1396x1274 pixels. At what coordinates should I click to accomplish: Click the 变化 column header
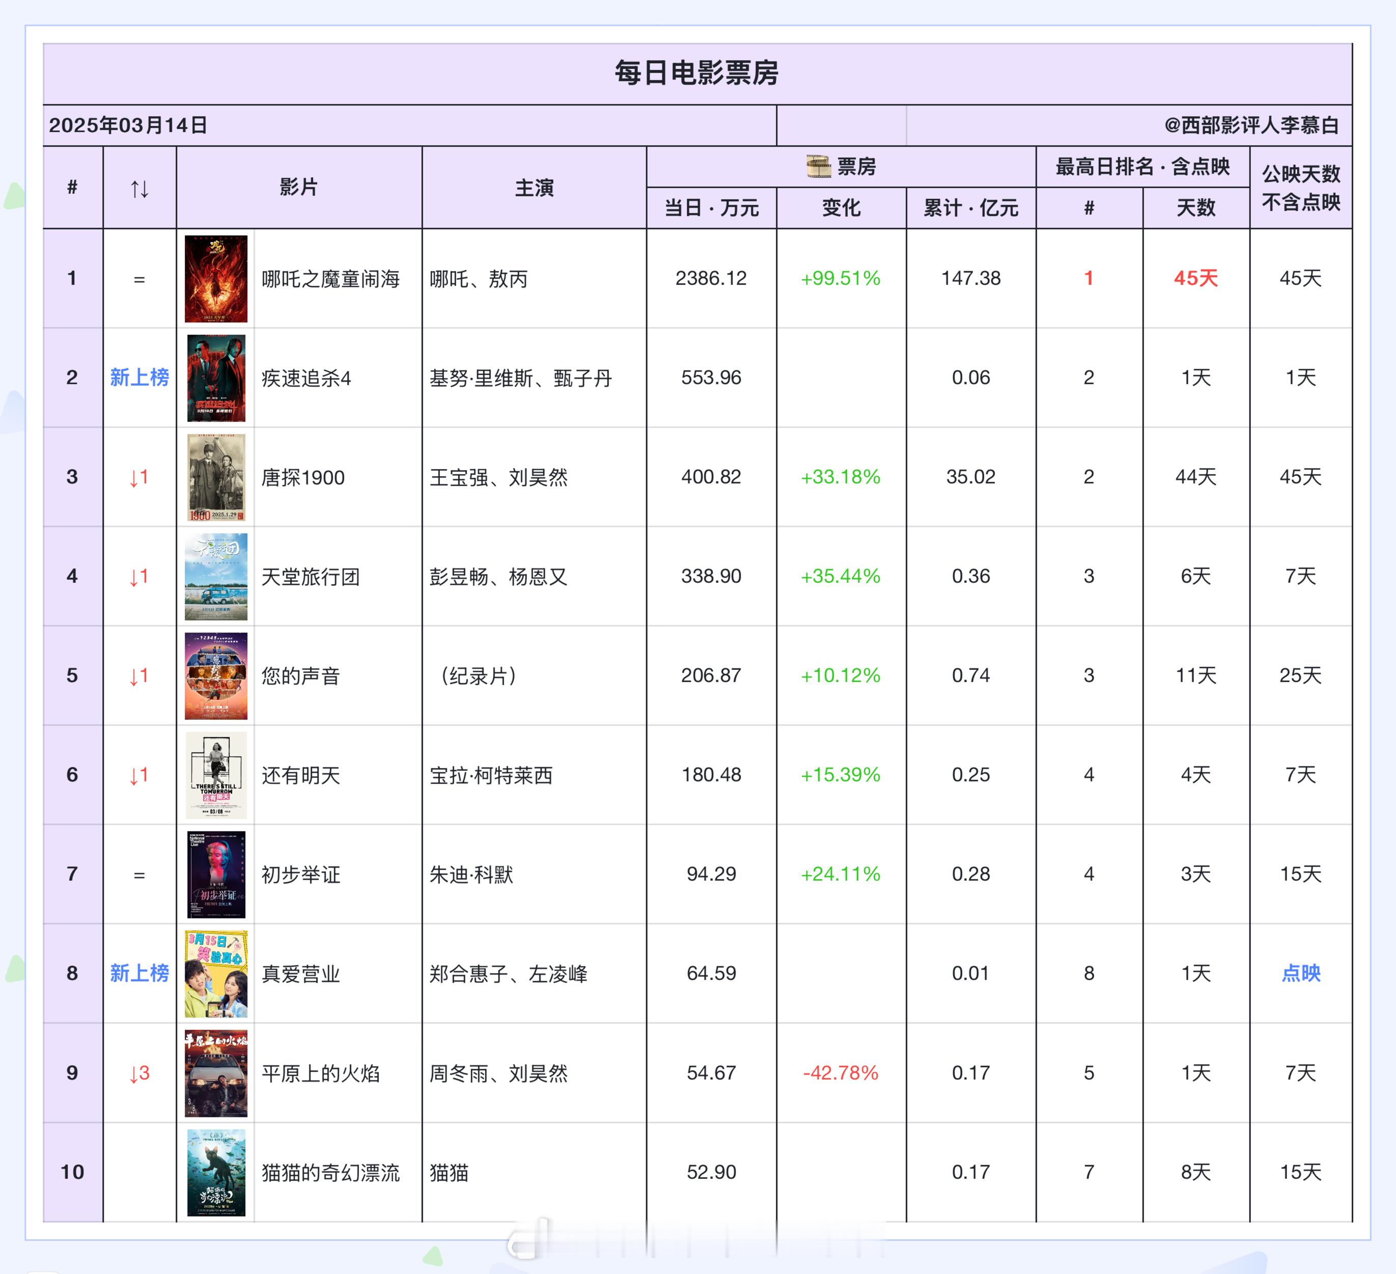click(841, 208)
